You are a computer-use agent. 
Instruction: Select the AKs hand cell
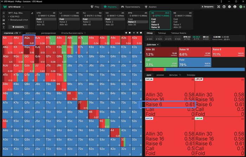pyautogui.click(x=18, y=40)
